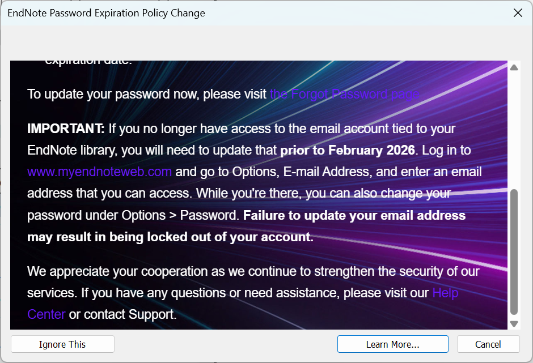Click the scroll down arrow
Image resolution: width=533 pixels, height=363 pixels.
514,323
